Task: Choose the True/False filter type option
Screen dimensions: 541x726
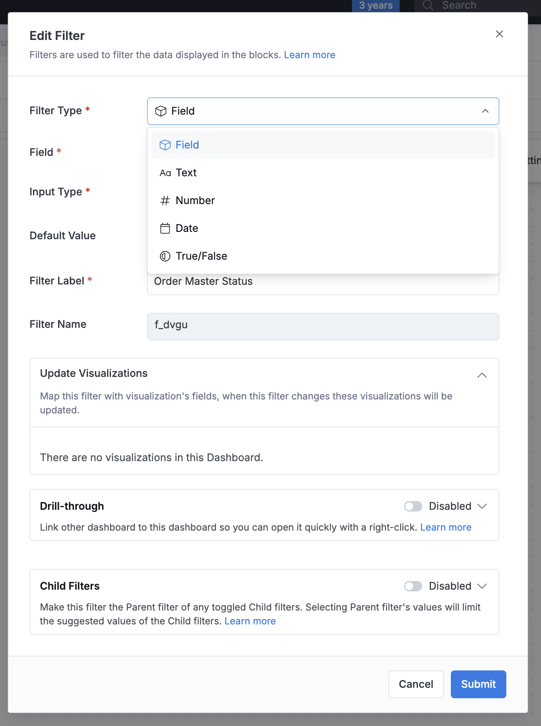Action: point(201,256)
